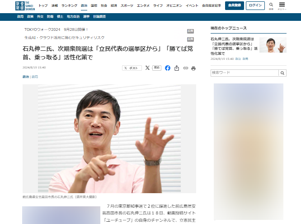Open top news thumbnail of 石丸伸二氏
Screen dimensions: 301x224
tap(273, 45)
